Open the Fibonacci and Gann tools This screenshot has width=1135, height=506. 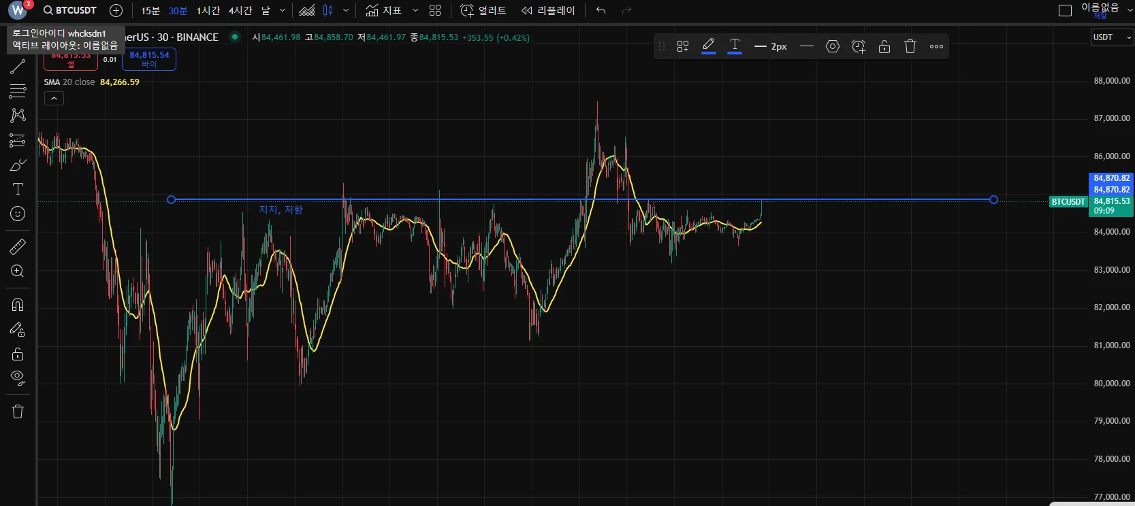point(18,90)
